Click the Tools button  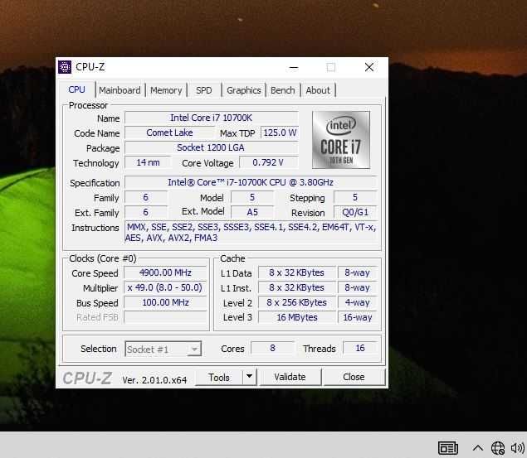tap(219, 377)
